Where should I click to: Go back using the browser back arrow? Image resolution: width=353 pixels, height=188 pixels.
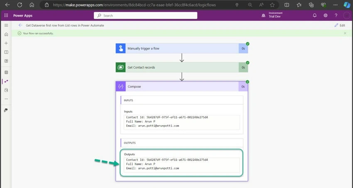7,5
